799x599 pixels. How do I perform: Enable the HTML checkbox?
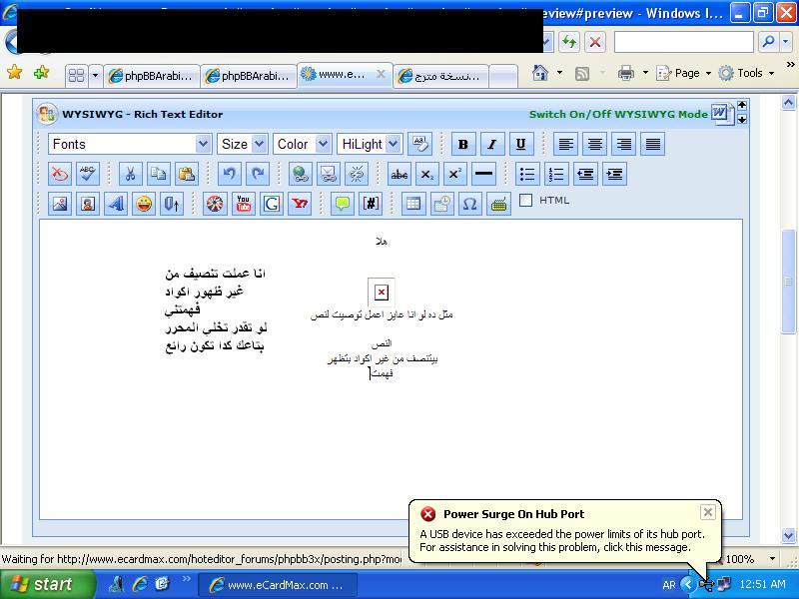[x=526, y=201]
